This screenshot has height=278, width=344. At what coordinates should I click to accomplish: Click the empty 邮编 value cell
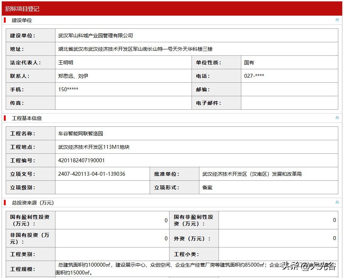pyautogui.click(x=289, y=89)
